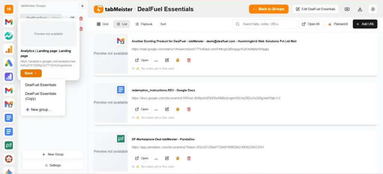Viewport: 383px width, 174px height.
Task: Focus the Search tabs, notes, URLs field
Action: coord(267,24)
